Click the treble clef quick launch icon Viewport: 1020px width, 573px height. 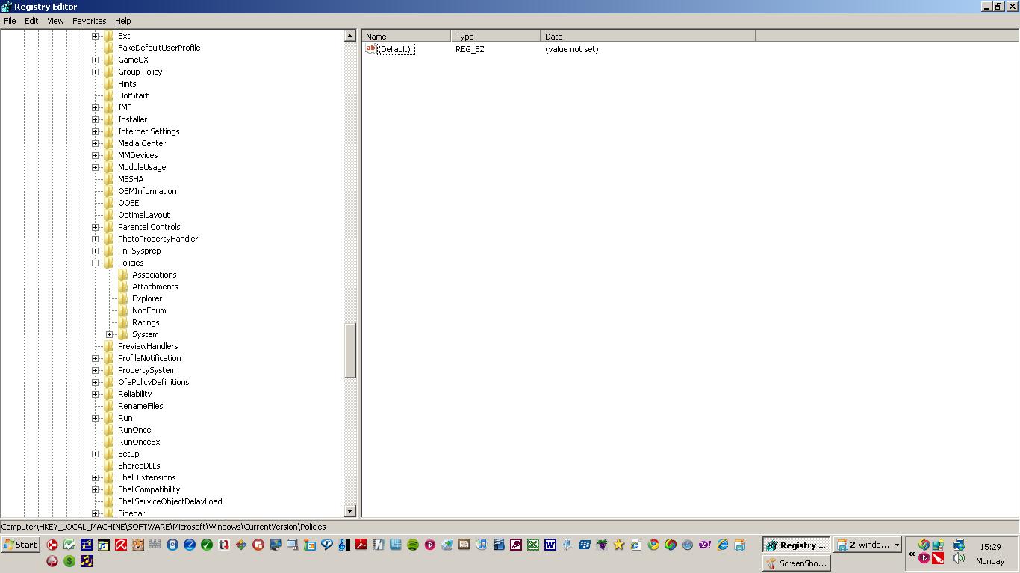tap(343, 545)
